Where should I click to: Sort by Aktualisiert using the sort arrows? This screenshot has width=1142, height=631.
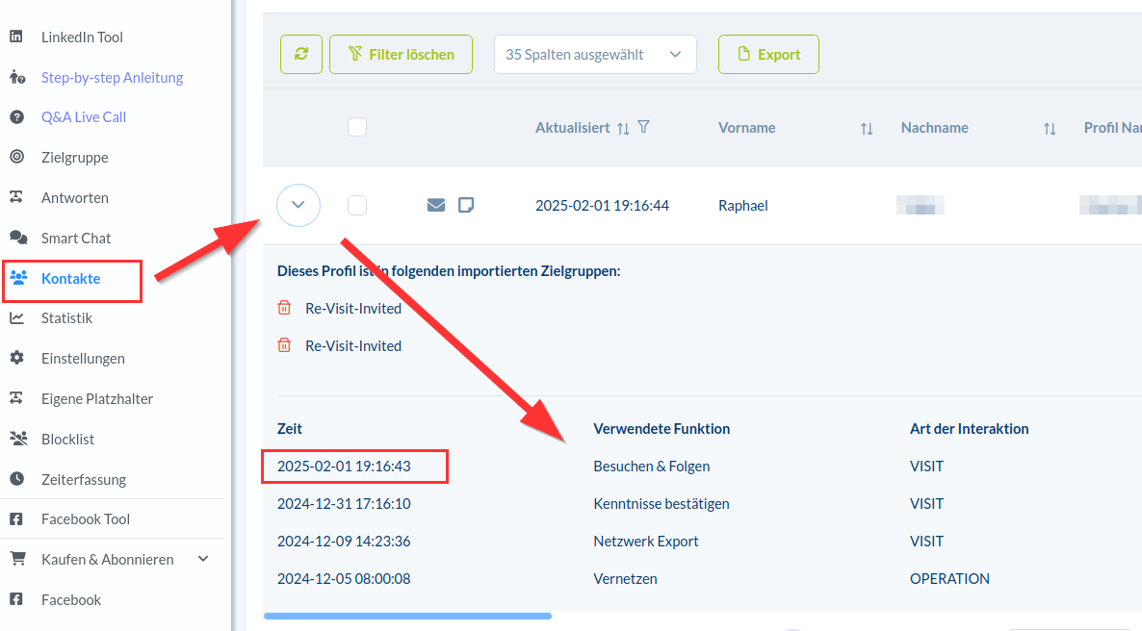(623, 128)
